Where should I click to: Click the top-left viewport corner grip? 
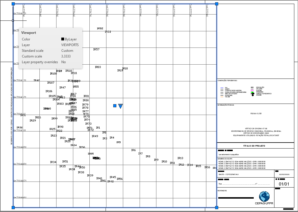[13, 4]
